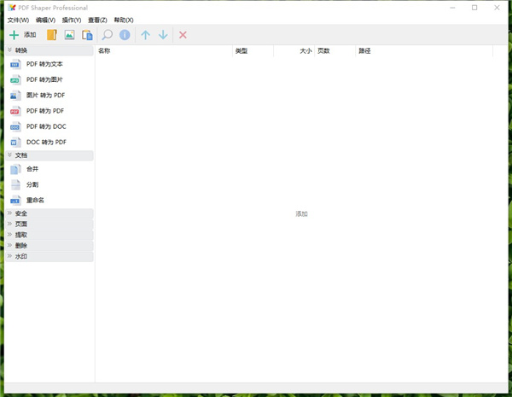Sort by the 名称 column header
This screenshot has width=512, height=397.
tap(164, 51)
